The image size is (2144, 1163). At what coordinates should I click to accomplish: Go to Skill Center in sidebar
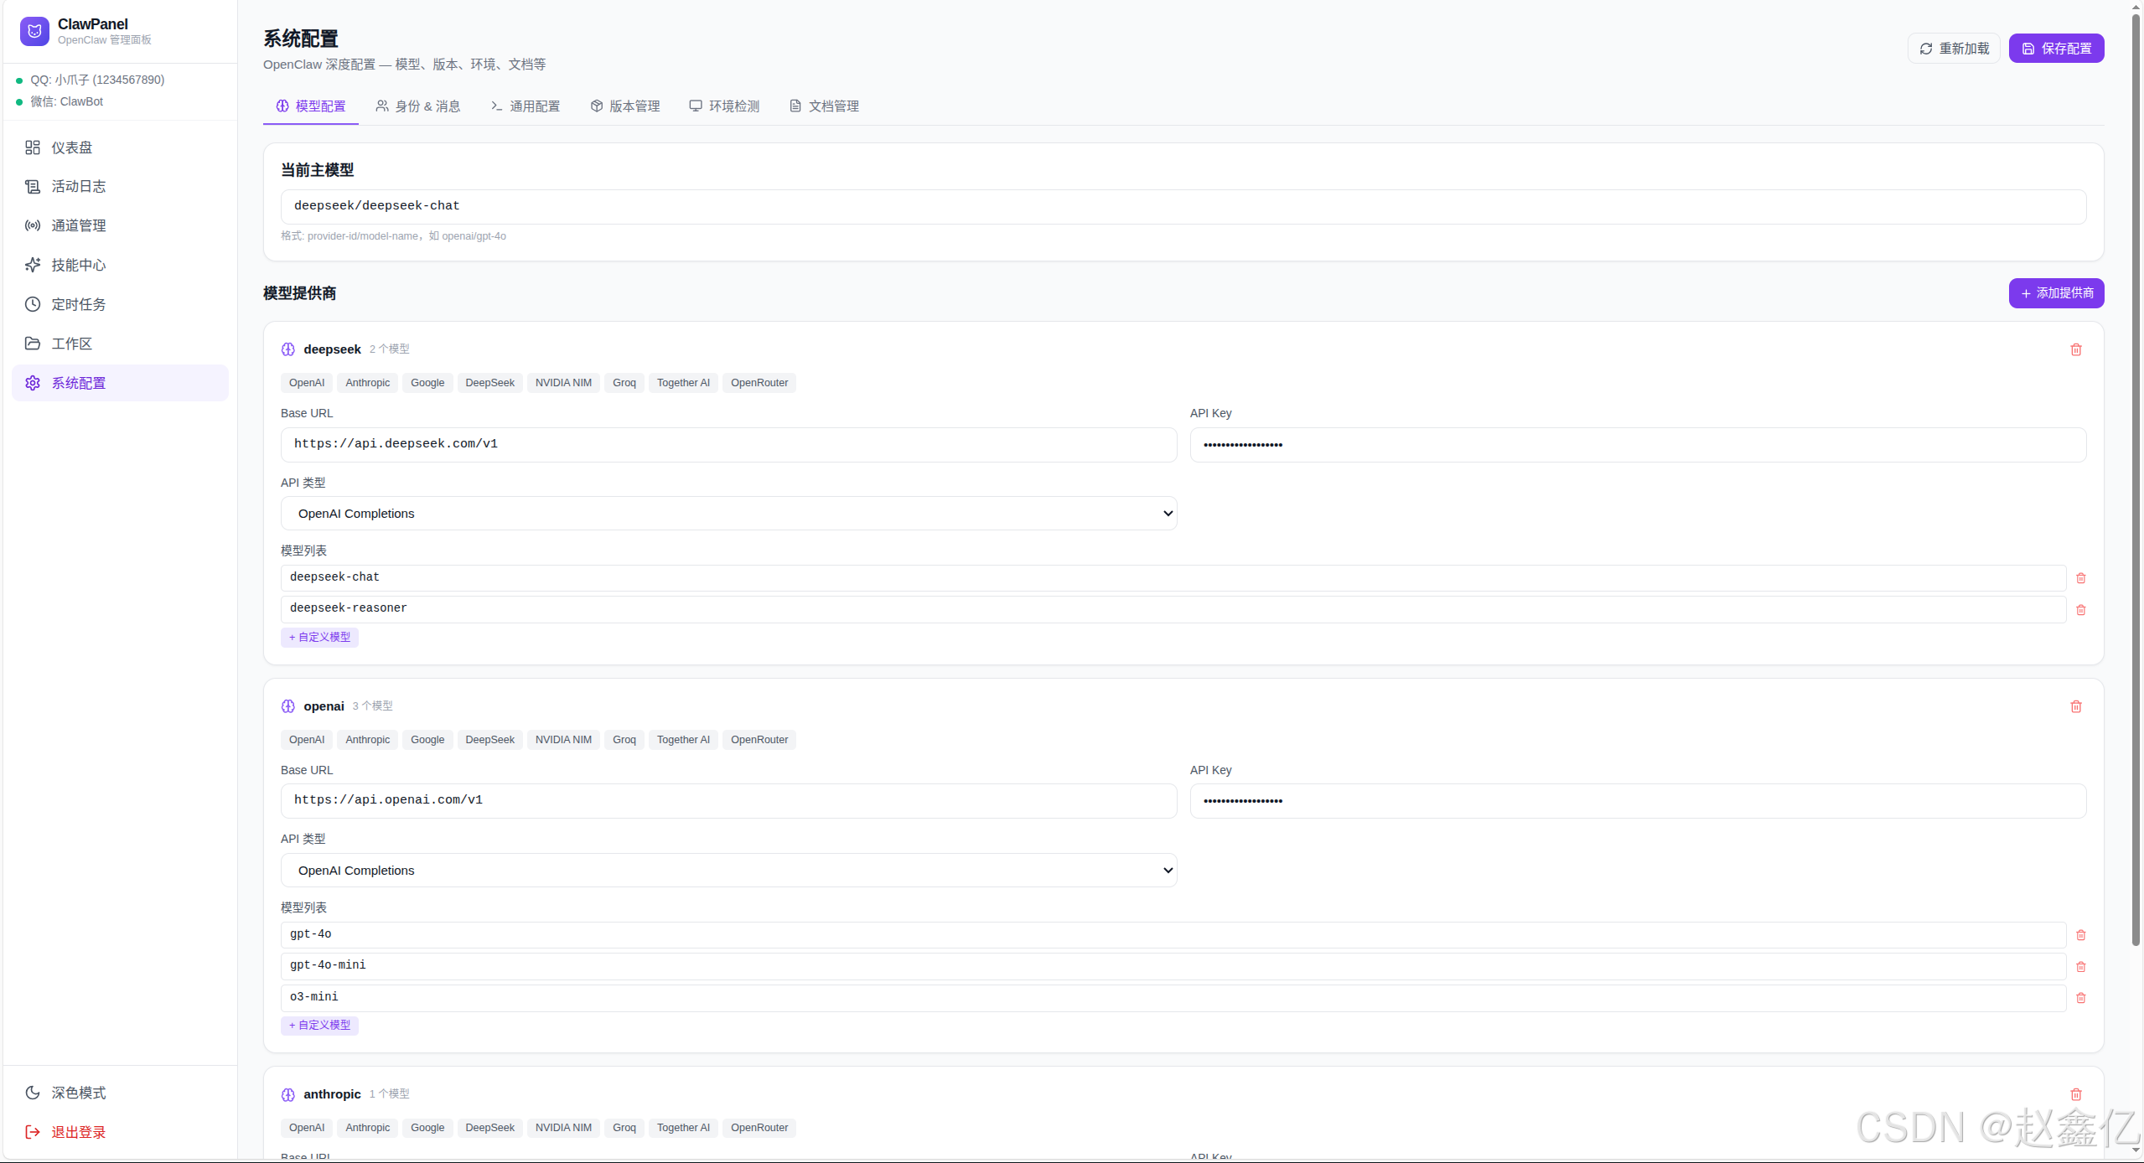point(78,266)
